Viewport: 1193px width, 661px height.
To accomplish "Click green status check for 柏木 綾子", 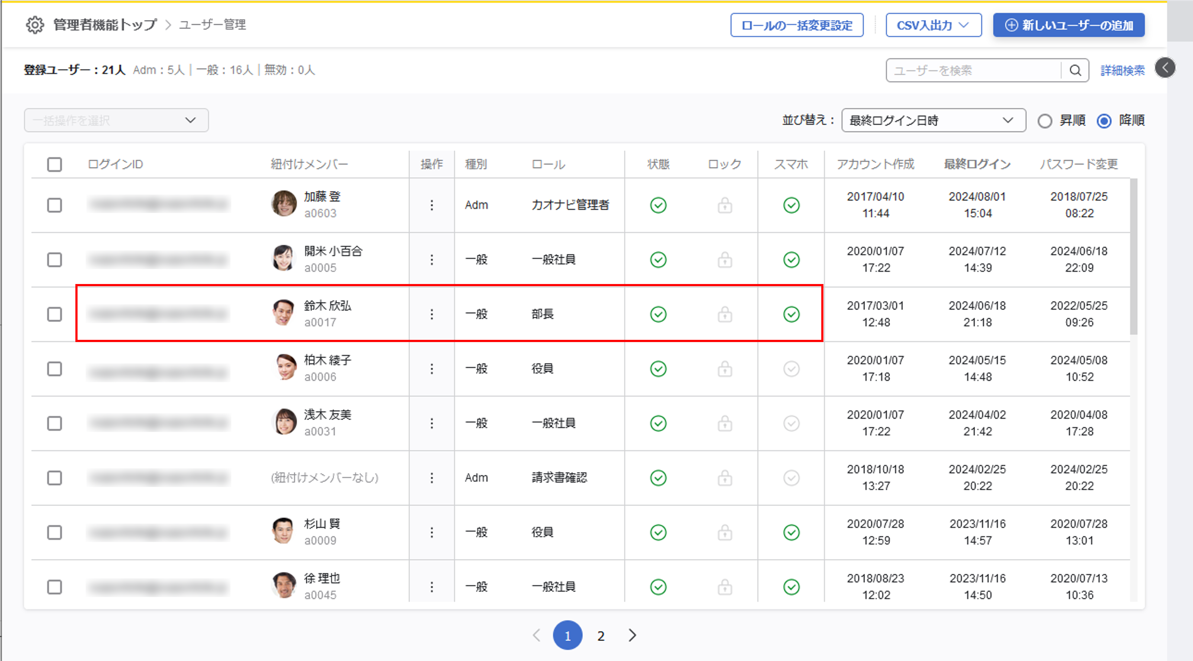I will 658,369.
